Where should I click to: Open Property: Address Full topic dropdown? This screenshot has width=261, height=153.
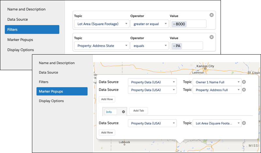point(217,90)
